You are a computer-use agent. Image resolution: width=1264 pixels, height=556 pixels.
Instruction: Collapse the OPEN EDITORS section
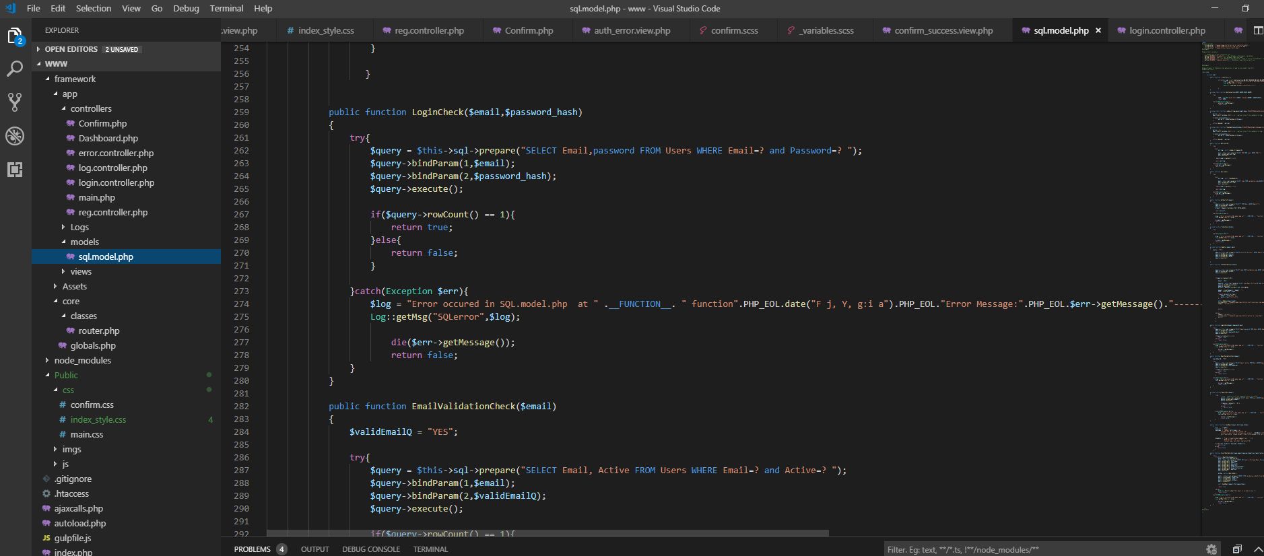[x=71, y=49]
